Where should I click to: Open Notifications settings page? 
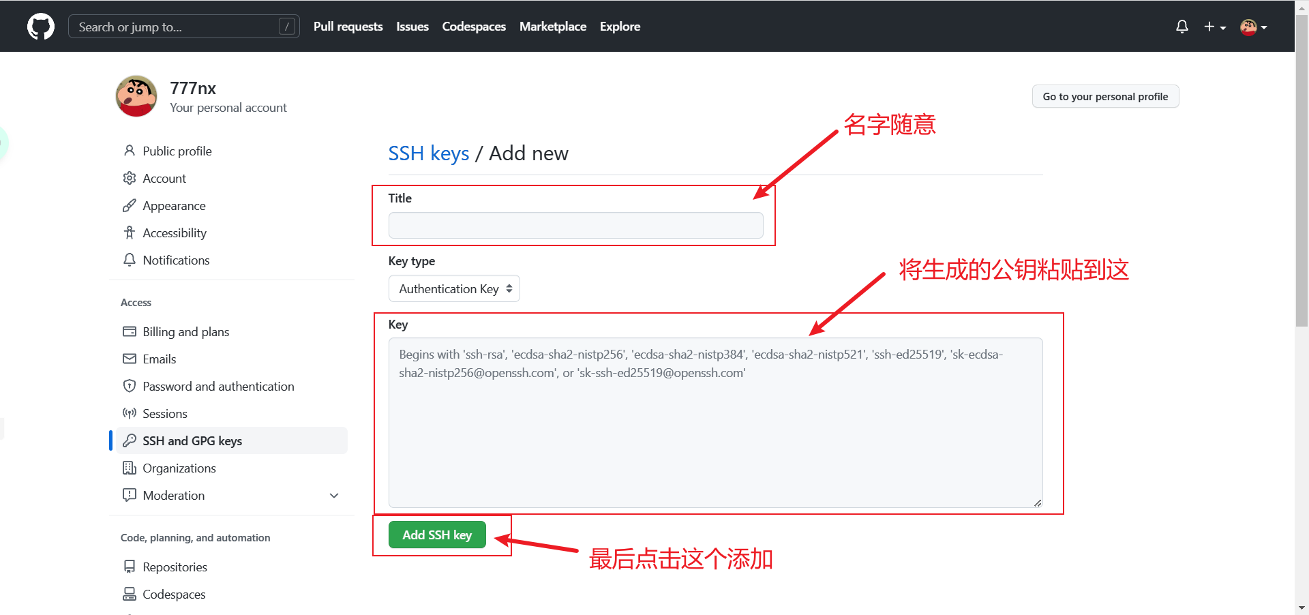point(176,260)
